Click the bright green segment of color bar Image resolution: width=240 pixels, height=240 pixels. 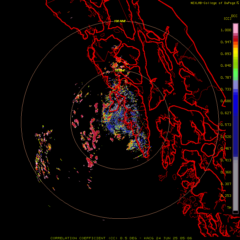tap(235, 73)
